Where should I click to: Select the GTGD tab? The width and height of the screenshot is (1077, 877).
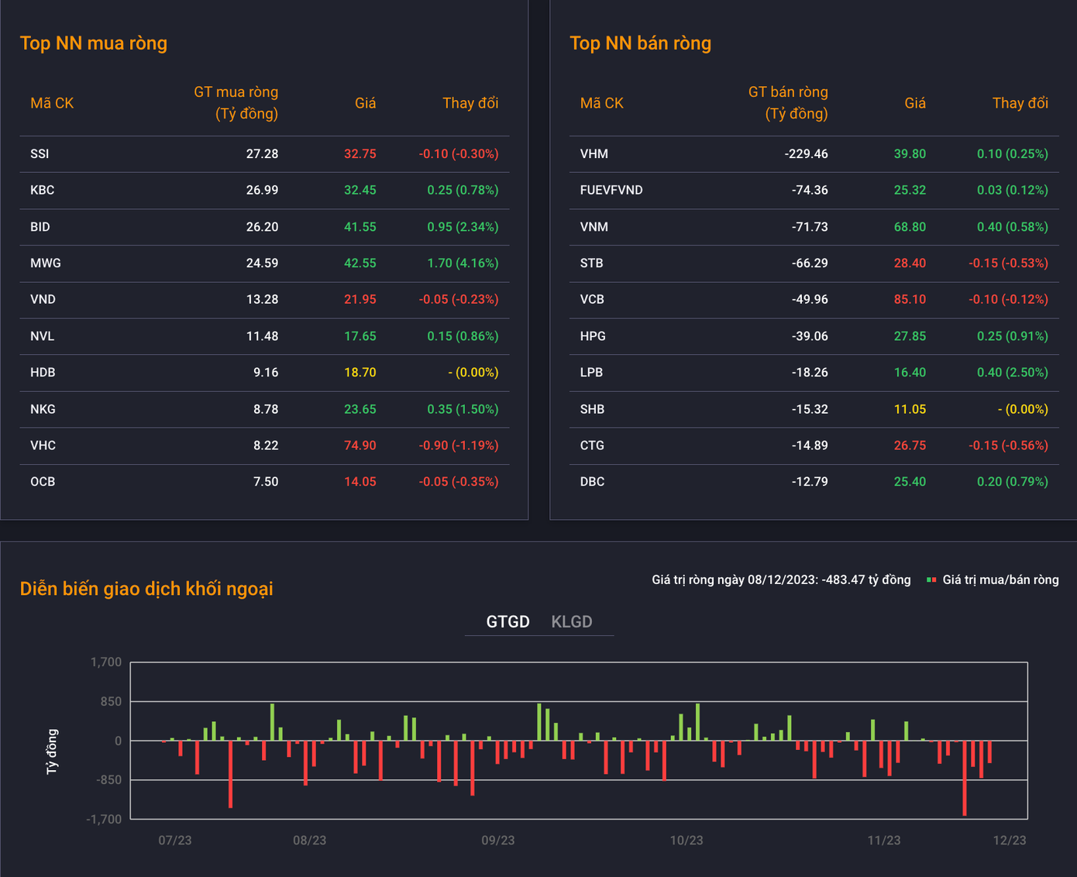(x=508, y=622)
